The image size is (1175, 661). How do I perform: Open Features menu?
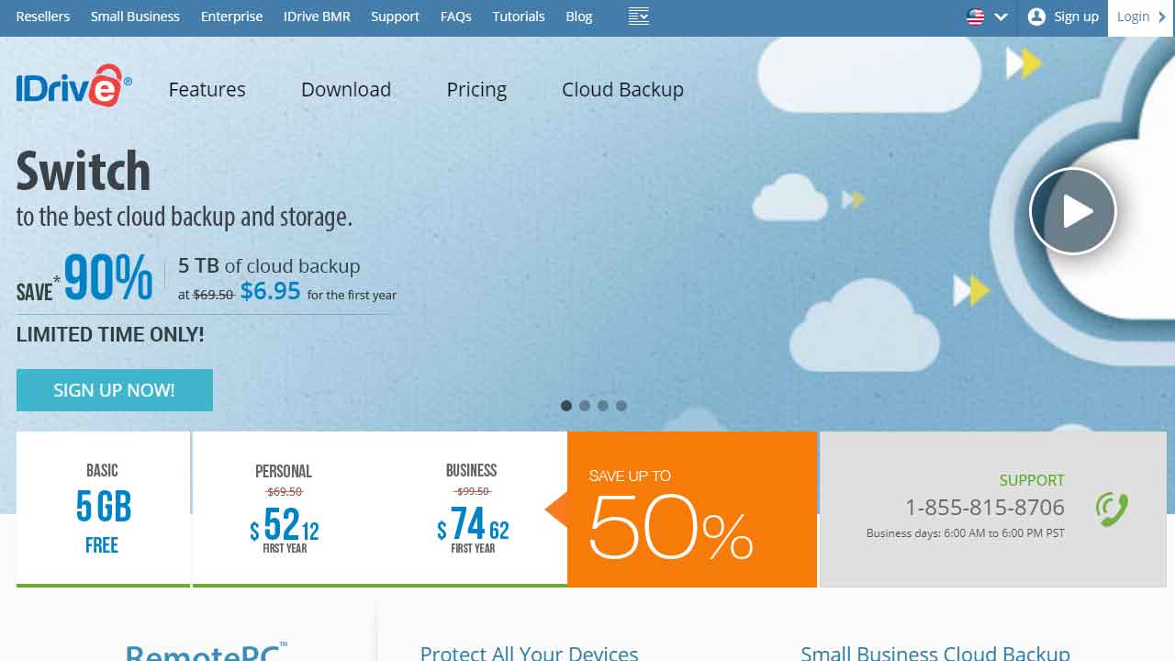coord(207,89)
